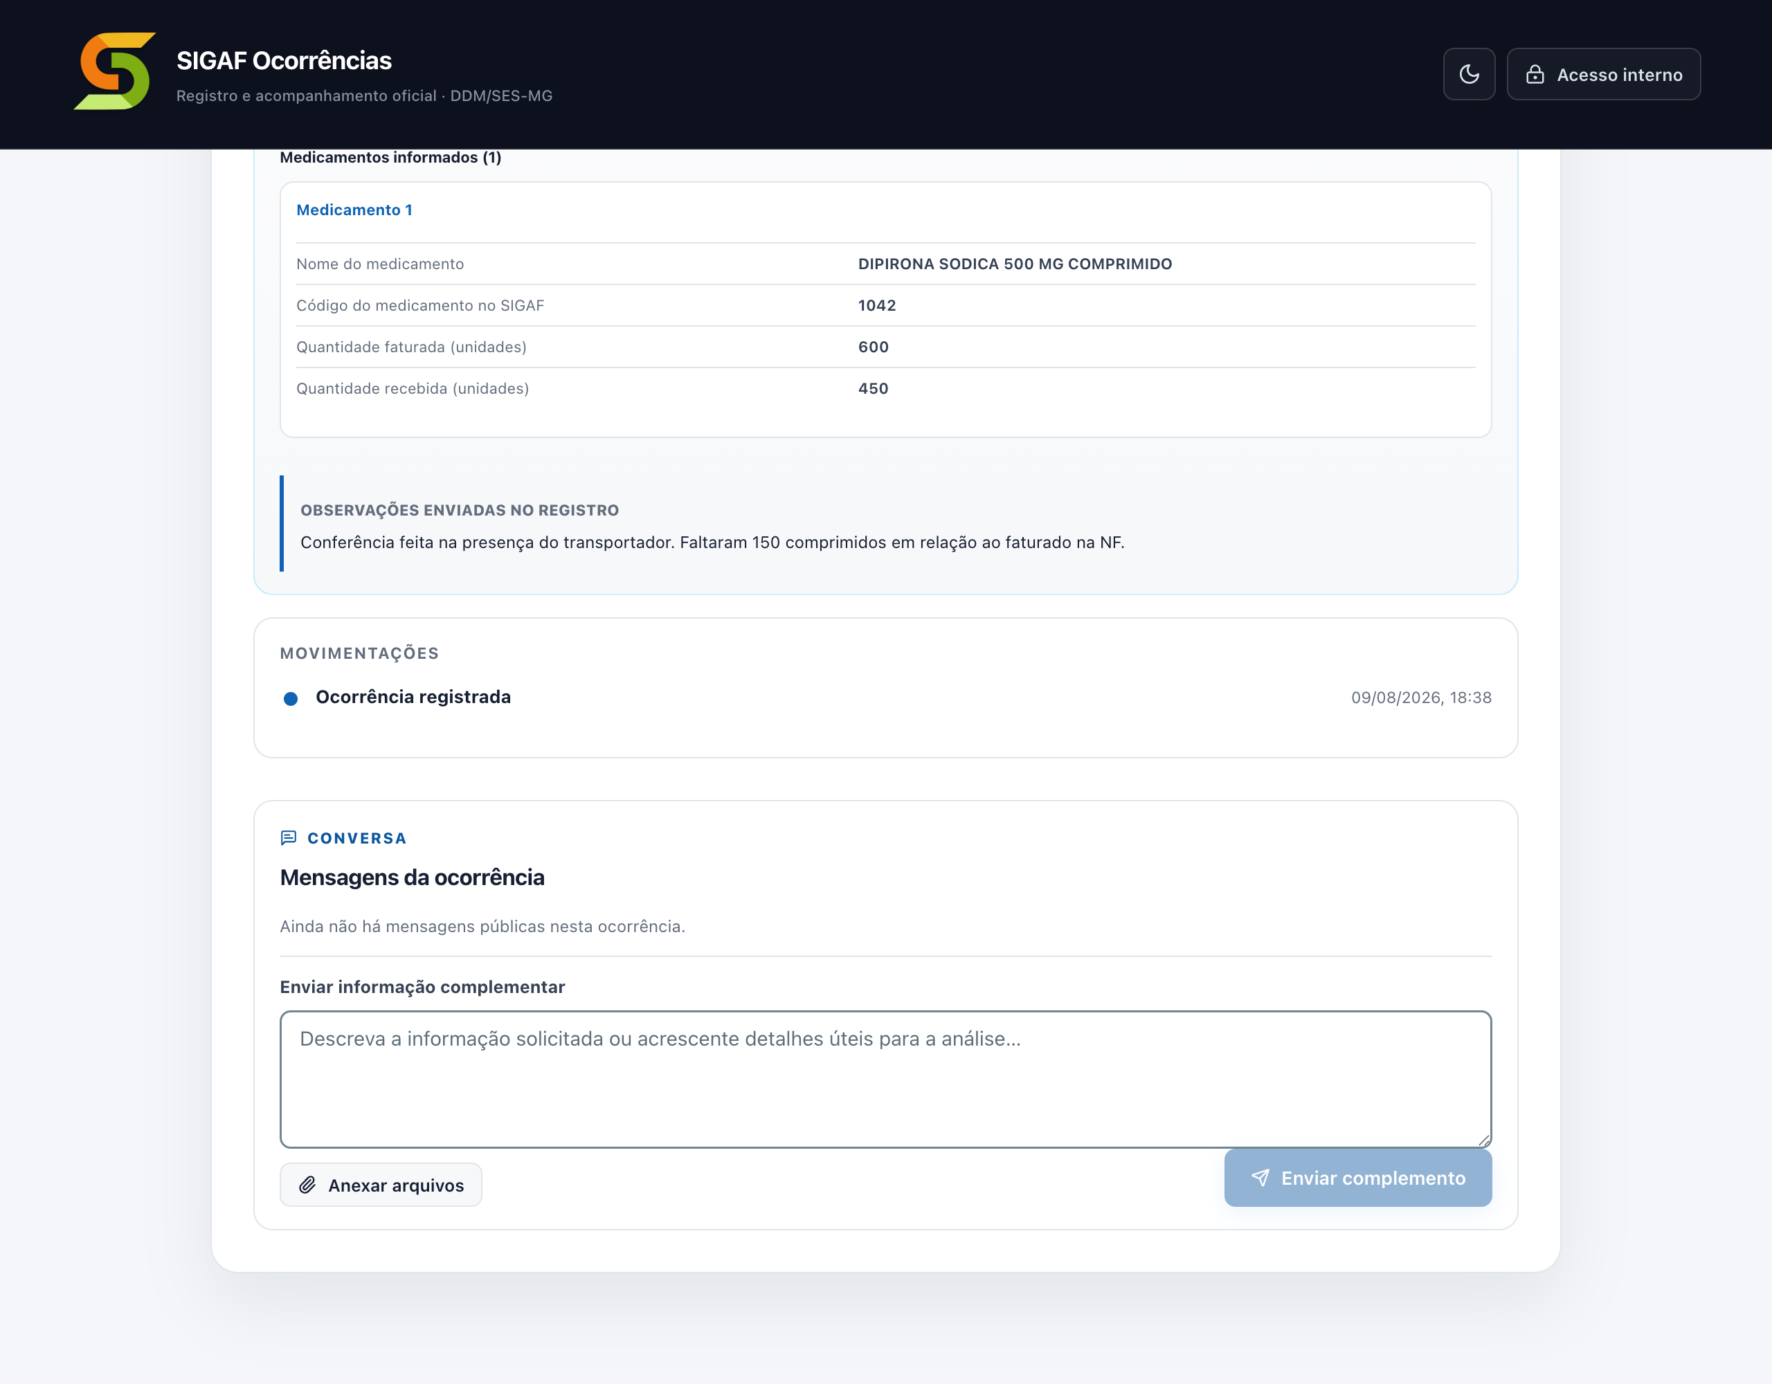Click the Medicamento 1 heading
Screen dimensions: 1772x1384
[x=354, y=210]
